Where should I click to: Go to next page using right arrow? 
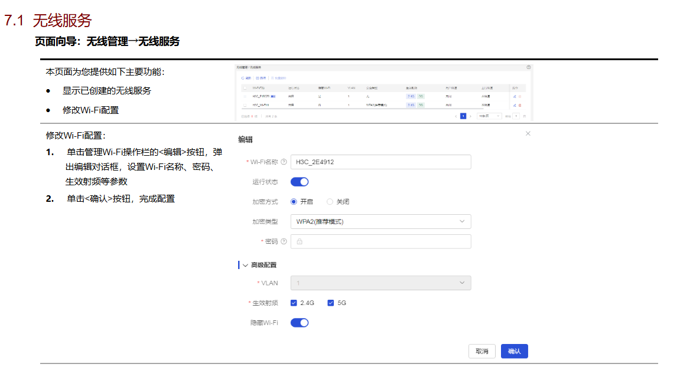pos(470,116)
